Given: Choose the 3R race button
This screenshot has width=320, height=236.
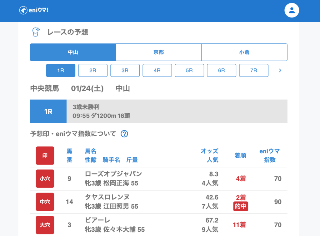Looking at the screenshot, I should [x=125, y=71].
